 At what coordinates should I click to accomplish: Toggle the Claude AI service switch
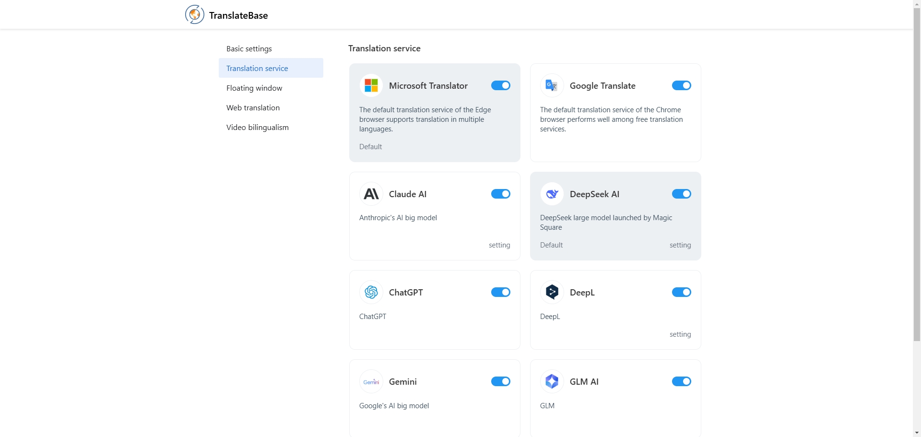[x=500, y=194]
